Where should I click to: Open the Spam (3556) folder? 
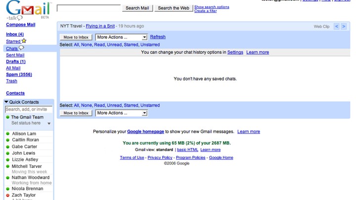pos(19,75)
